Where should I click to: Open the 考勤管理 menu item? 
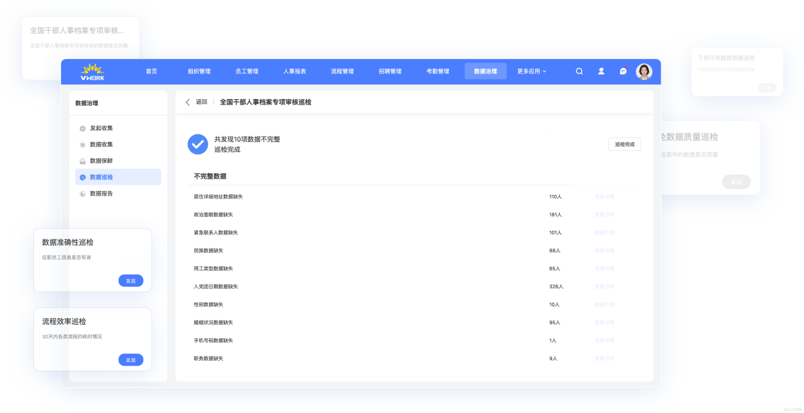[438, 71]
